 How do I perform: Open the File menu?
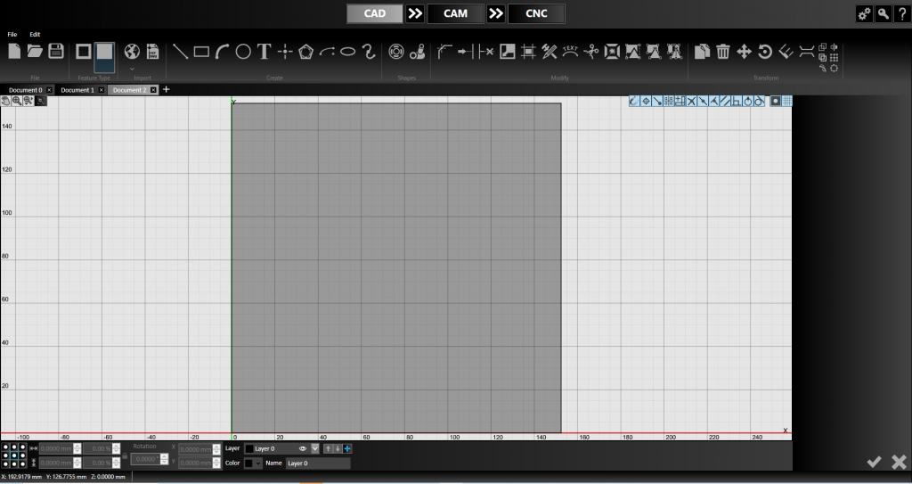12,35
